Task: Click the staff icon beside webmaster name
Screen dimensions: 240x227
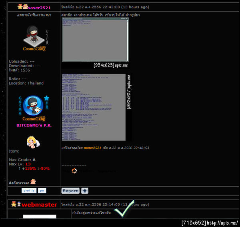Action: point(19,204)
